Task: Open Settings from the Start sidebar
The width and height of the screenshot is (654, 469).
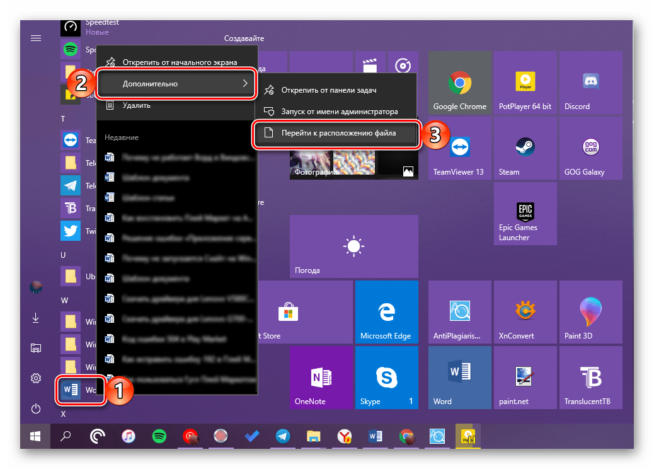Action: coord(36,378)
